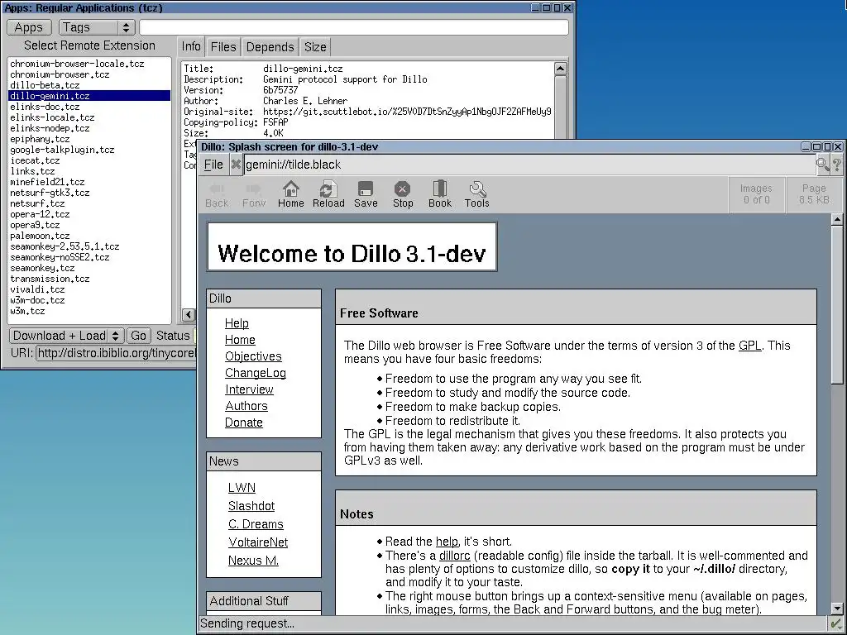Select epiphany.tcz extension
Viewport: 847px width, 635px height.
pyautogui.click(x=89, y=139)
